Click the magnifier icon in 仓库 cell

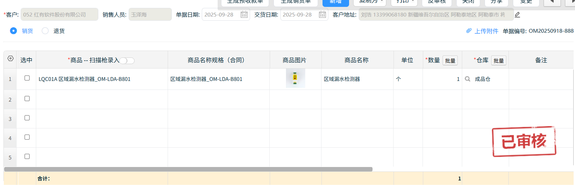point(467,79)
